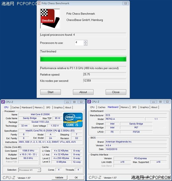Click the Intel Core i5 badge
Image resolution: width=172 pixels, height=181 pixels.
coord(73,120)
